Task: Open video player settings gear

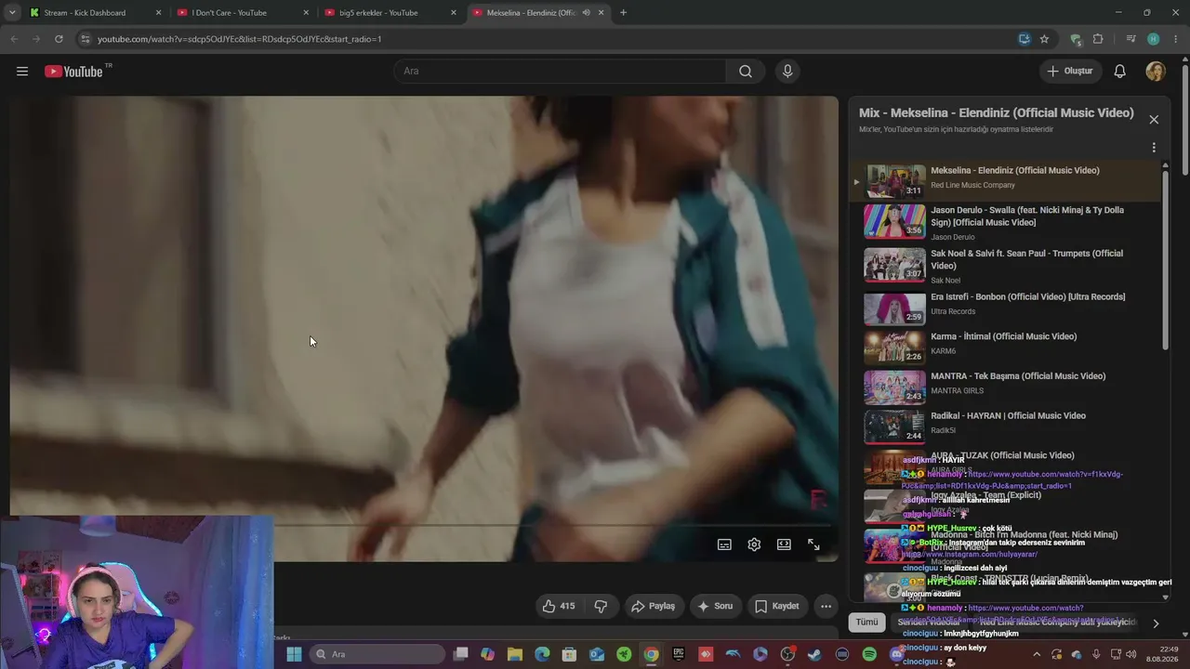Action: tap(754, 544)
